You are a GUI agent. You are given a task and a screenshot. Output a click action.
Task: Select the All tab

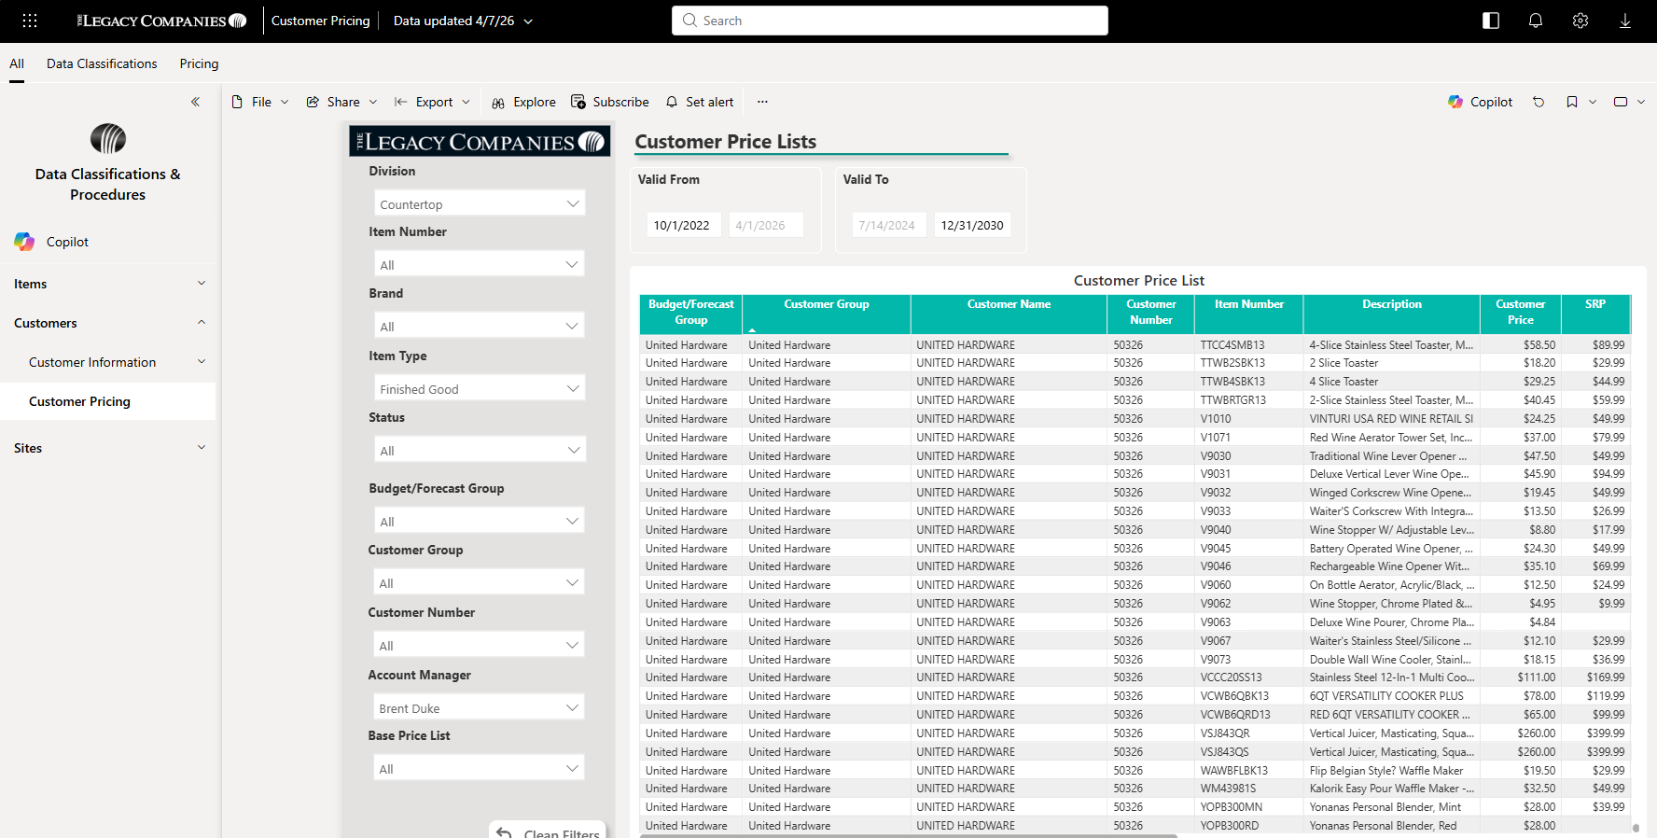tap(17, 63)
